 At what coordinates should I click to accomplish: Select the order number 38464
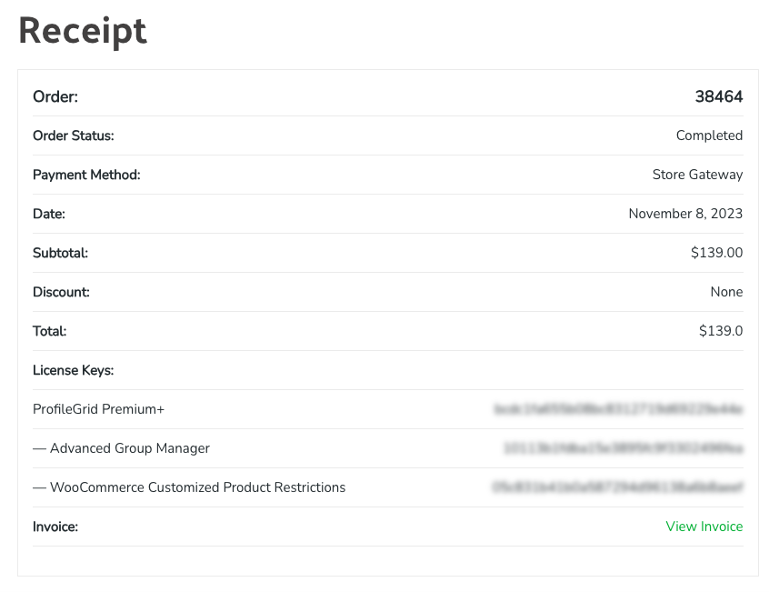pos(718,96)
